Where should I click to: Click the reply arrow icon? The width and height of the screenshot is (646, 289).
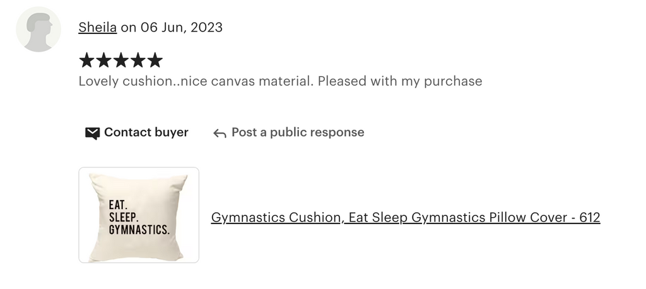click(220, 133)
